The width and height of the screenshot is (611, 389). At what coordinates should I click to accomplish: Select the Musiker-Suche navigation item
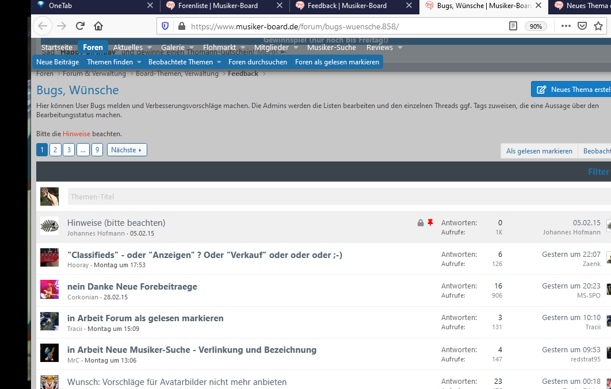pyautogui.click(x=331, y=48)
